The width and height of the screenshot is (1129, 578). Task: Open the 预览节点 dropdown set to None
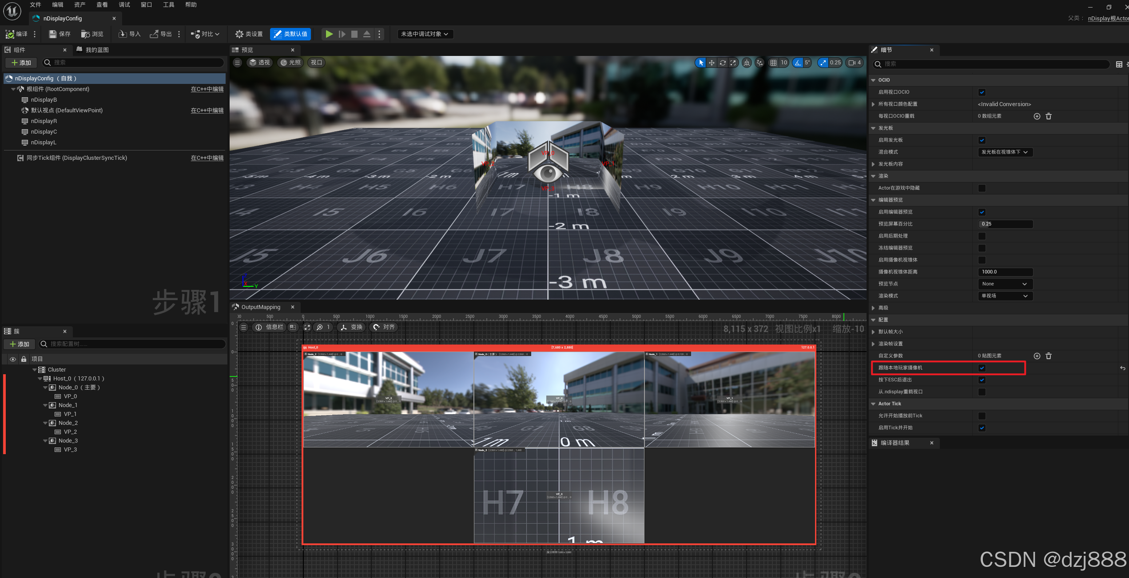(1005, 284)
